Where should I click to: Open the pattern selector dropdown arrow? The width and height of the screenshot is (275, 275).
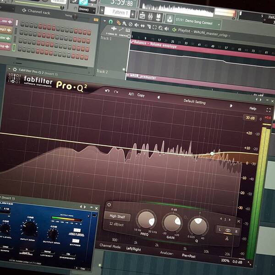(x=102, y=11)
